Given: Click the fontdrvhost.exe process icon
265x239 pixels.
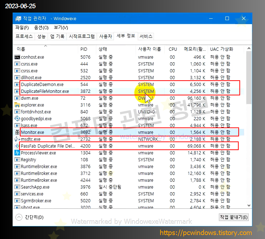Looking at the screenshot, I should point(17,112).
